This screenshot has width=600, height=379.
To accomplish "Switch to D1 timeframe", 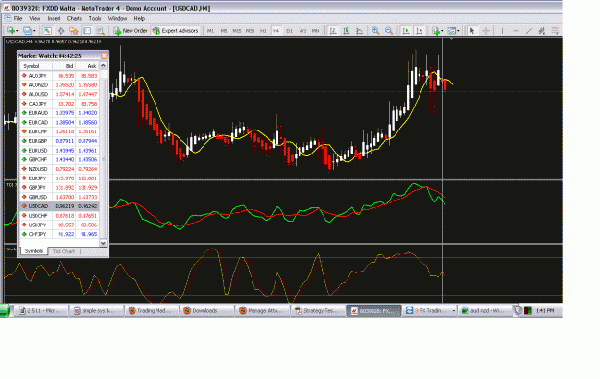I will 290,31.
